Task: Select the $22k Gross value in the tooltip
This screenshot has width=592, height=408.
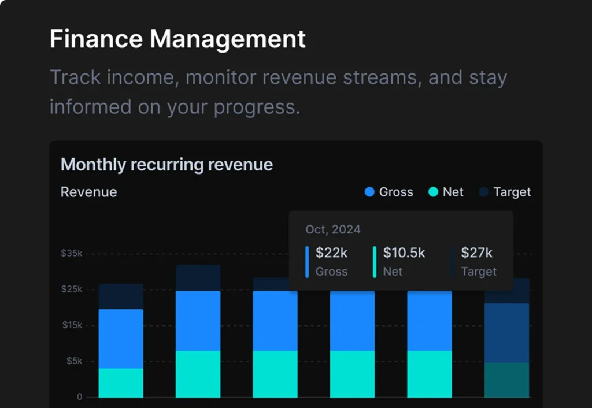Action: click(x=332, y=253)
